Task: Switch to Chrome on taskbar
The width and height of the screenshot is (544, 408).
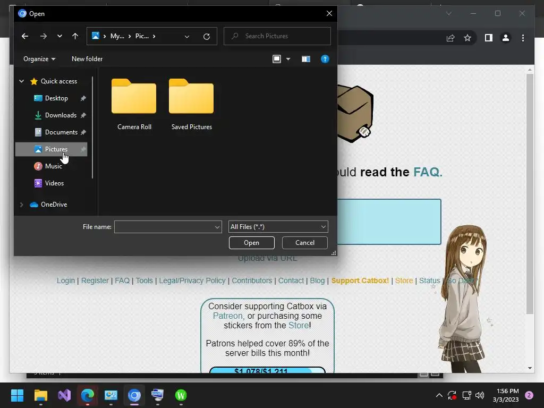Action: [x=134, y=395]
